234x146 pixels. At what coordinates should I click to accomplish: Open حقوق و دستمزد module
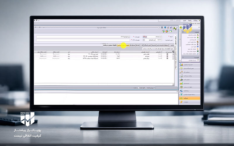[190, 87]
